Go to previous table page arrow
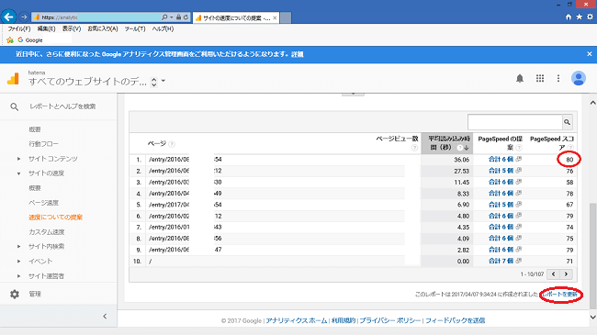The height and width of the screenshot is (335, 597). point(554,274)
